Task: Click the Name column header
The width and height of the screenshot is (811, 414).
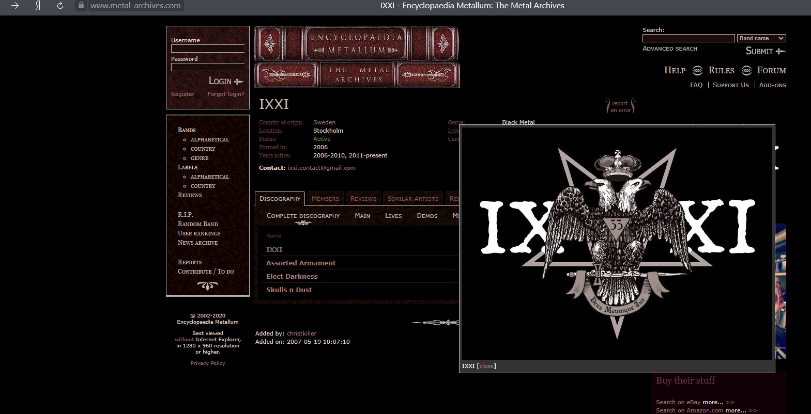Action: (273, 236)
